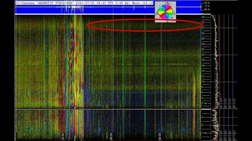Image resolution: width=252 pixels, height=141 pixels.
Task: Click the 24 Hz frequency scale label
Action: click(x=203, y=44)
